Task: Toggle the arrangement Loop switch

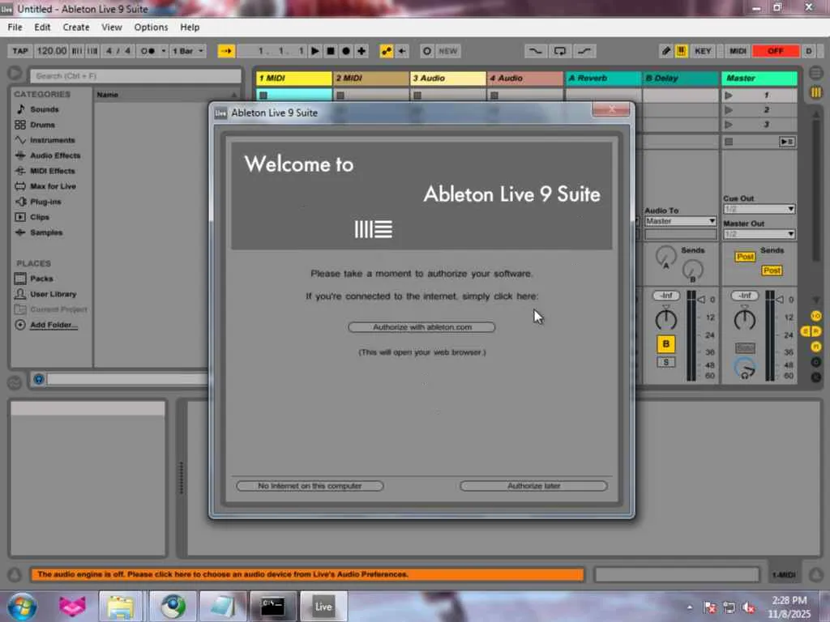Action: [559, 51]
